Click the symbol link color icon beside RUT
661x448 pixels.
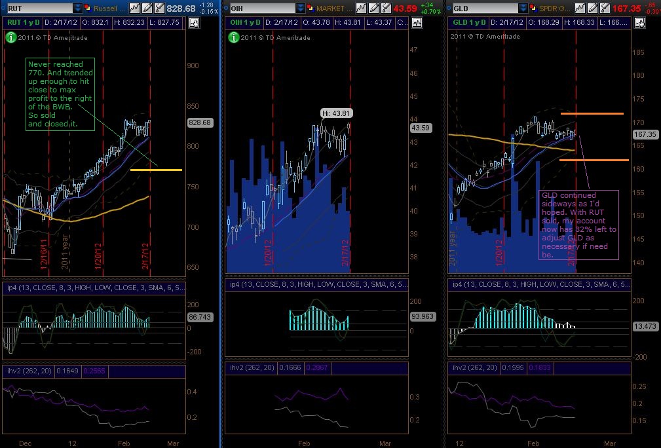click(88, 8)
